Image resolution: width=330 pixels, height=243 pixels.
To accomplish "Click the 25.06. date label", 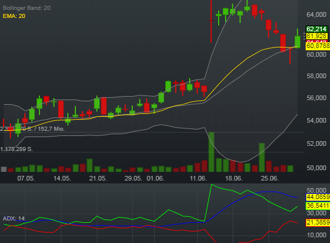I will coord(270,179).
